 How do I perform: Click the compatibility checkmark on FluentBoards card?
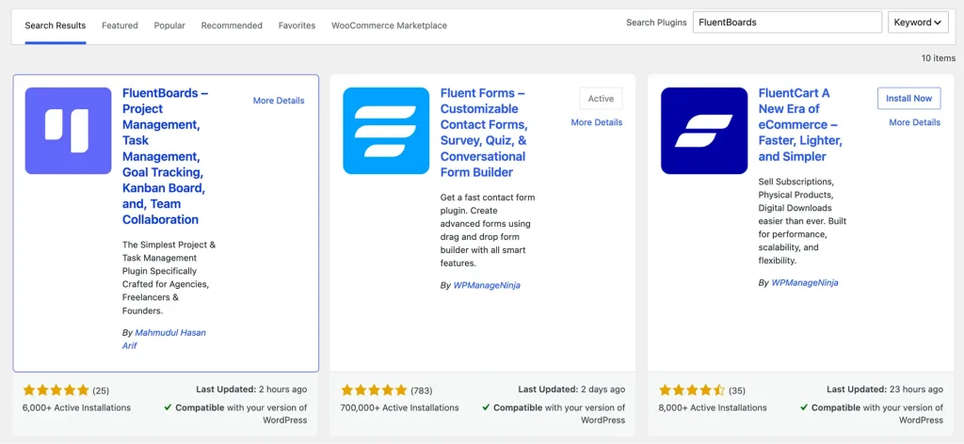click(168, 407)
